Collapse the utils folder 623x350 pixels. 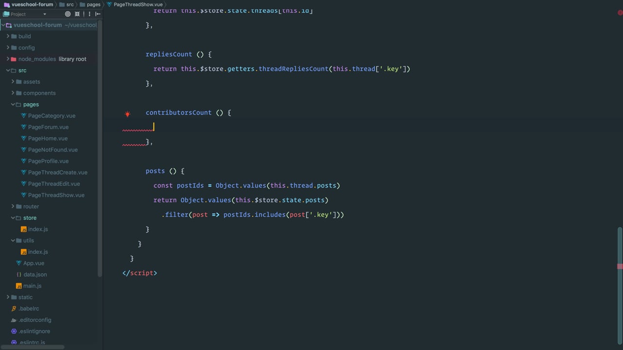tap(13, 240)
